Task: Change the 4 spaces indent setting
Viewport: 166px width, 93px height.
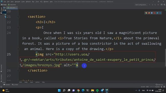Action: pyautogui.click(x=157, y=87)
